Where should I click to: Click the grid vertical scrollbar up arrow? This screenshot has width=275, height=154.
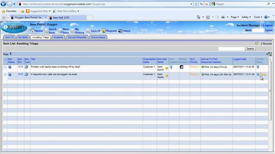(270, 59)
